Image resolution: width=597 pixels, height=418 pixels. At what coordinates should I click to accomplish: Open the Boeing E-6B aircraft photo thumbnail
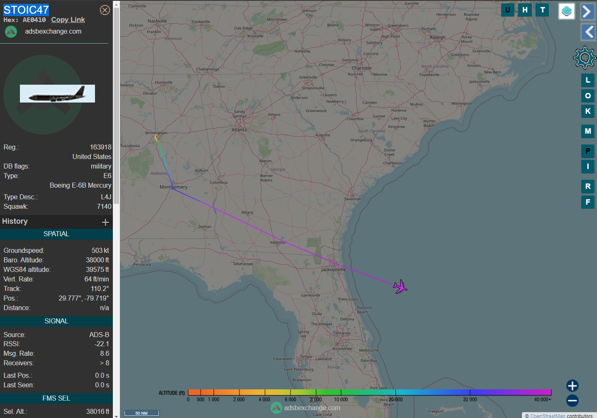click(57, 94)
